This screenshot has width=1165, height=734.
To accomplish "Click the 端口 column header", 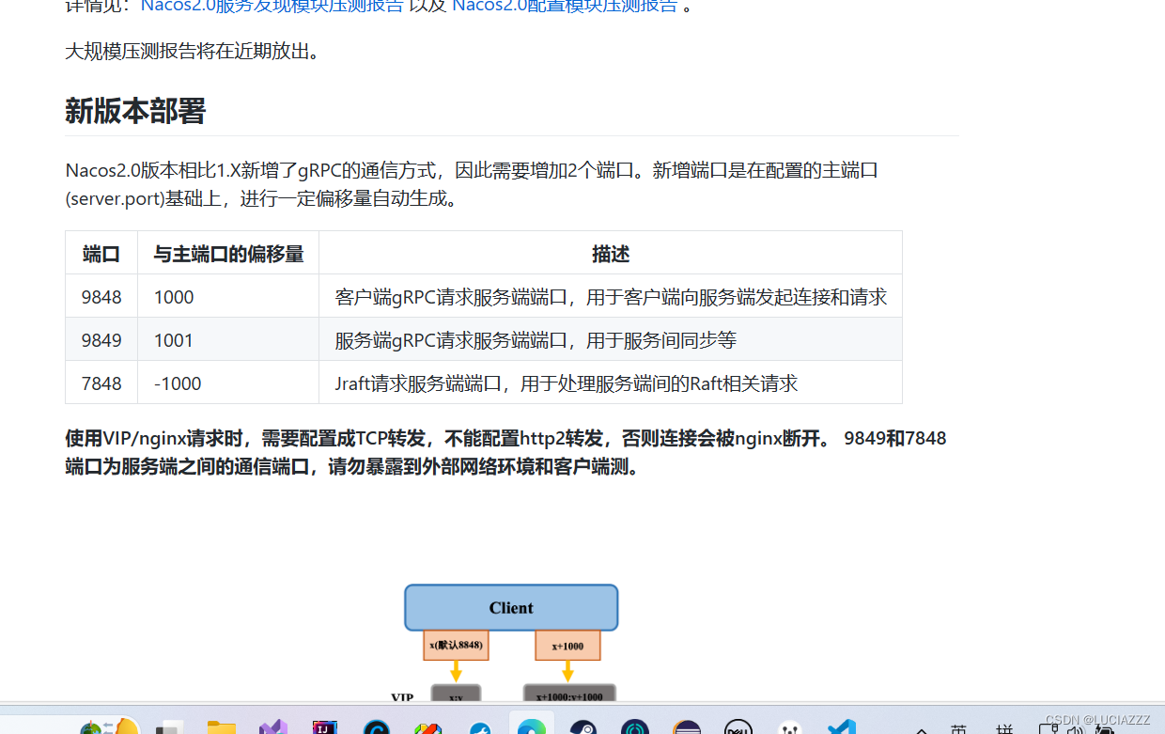I will coord(101,253).
